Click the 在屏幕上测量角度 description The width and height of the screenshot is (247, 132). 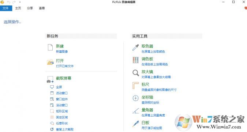[153, 115]
